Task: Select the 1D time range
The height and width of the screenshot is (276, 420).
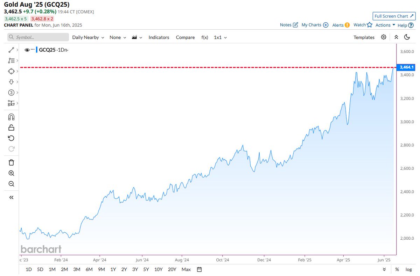Action: pyautogui.click(x=29, y=269)
